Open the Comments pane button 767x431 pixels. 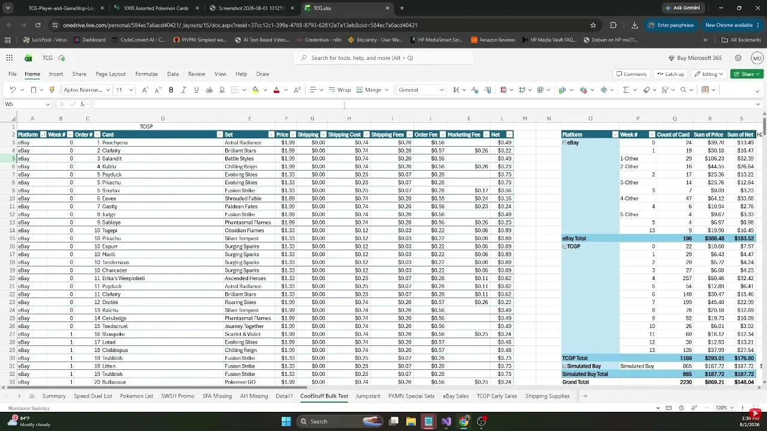tap(632, 74)
